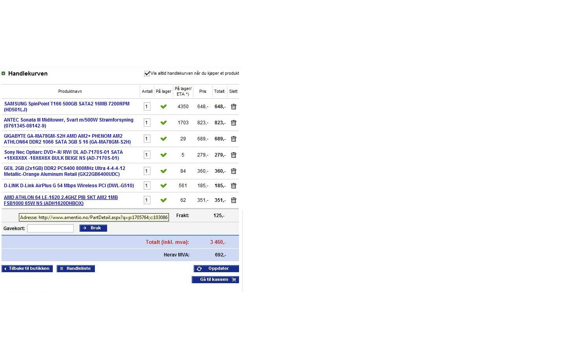Image resolution: width=567 pixels, height=354 pixels.
Task: Focus the Gavekort input field
Action: [50, 228]
